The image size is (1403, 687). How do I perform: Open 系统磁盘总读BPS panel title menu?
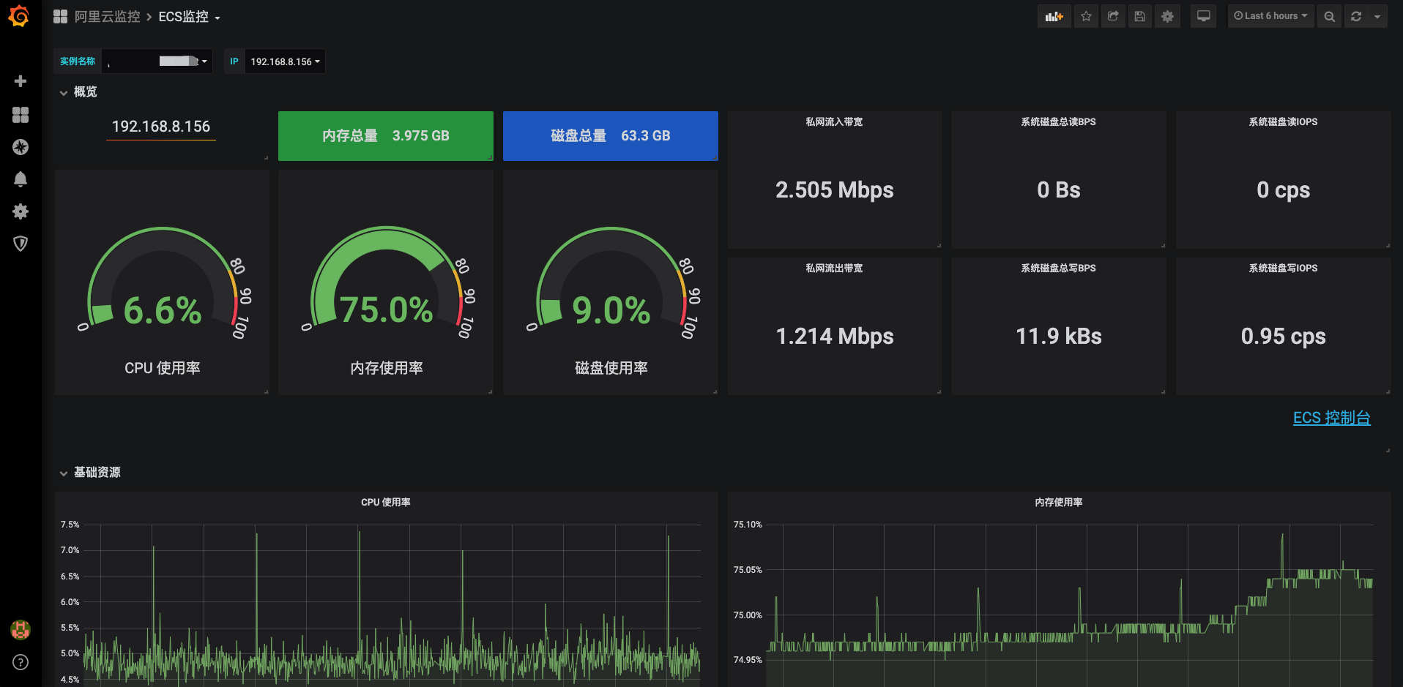pyautogui.click(x=1058, y=122)
